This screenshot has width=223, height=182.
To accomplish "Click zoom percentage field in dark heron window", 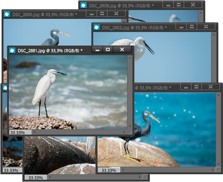I will 109,170.
